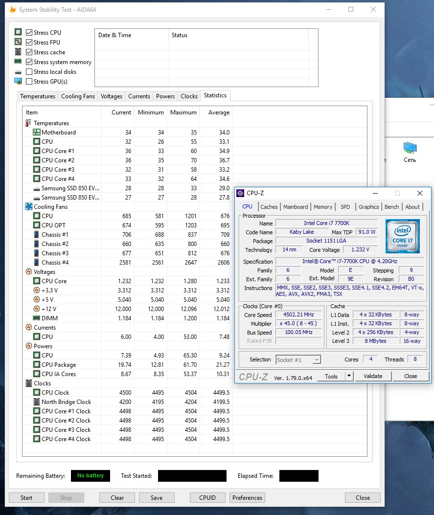This screenshot has width=434, height=515.
Task: Click the first Samsung SSD 850 drive icon
Action: pyautogui.click(x=37, y=188)
